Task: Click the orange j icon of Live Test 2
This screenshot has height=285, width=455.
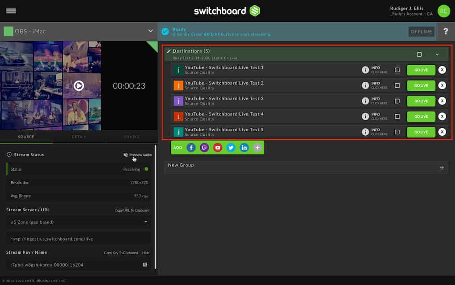Action: tap(178, 85)
